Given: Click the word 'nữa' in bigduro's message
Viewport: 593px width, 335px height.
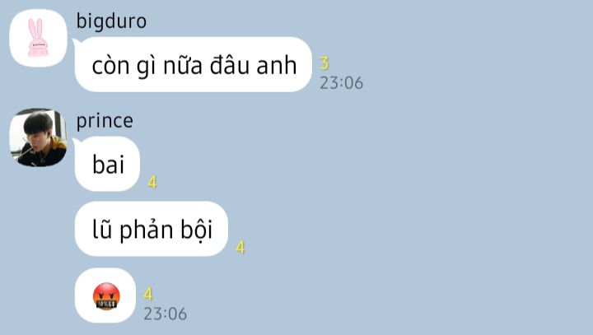Looking at the screenshot, I should [183, 65].
